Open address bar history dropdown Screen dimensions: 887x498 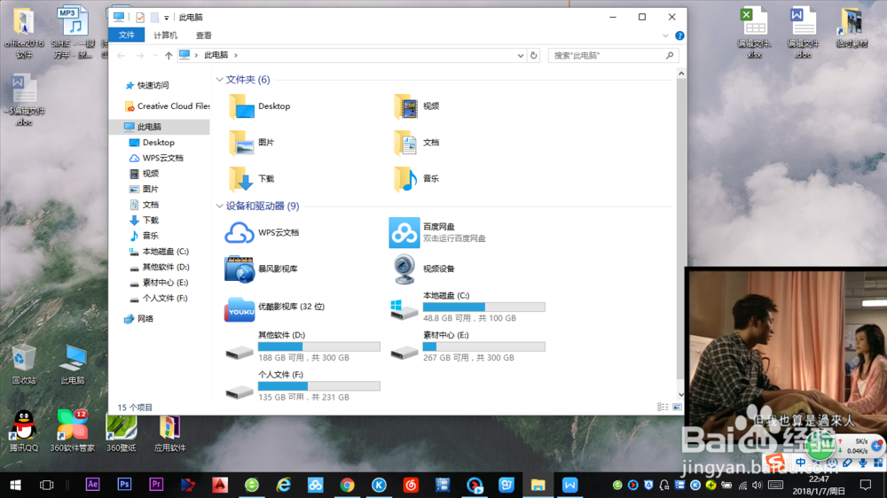pyautogui.click(x=521, y=56)
